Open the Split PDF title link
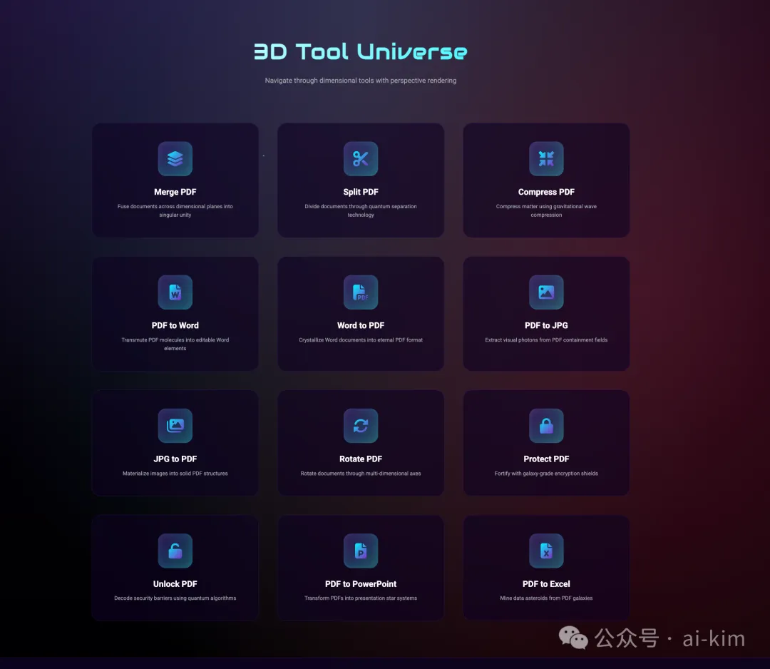 point(361,192)
